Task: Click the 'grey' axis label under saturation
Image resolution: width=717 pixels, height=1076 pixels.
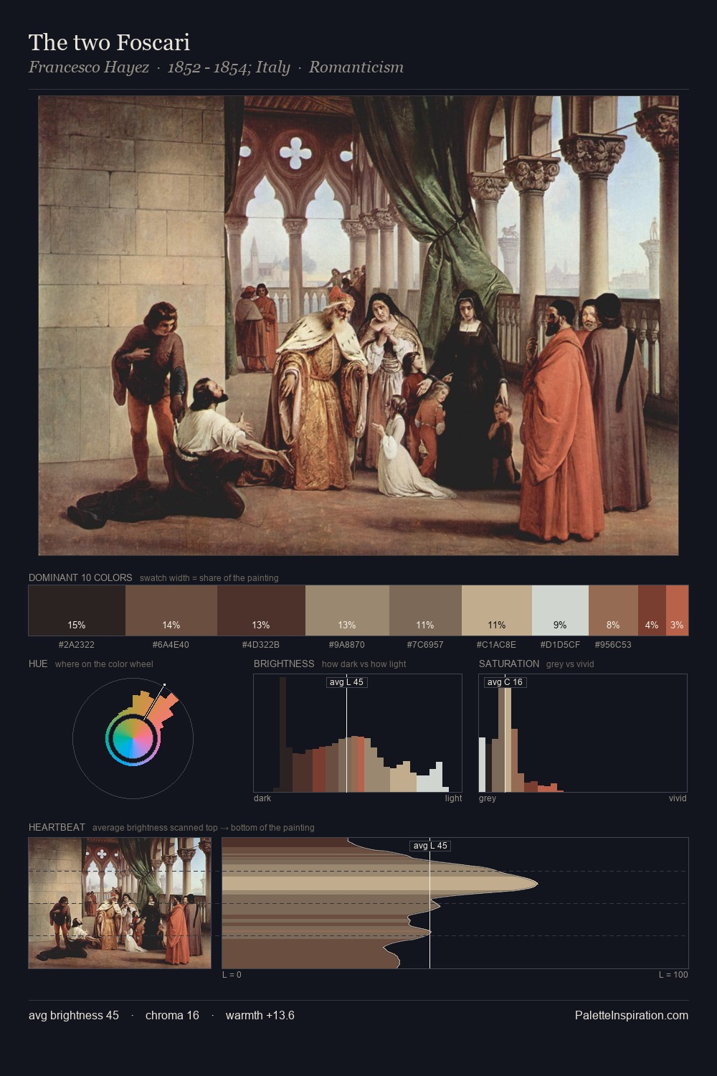Action: click(488, 798)
